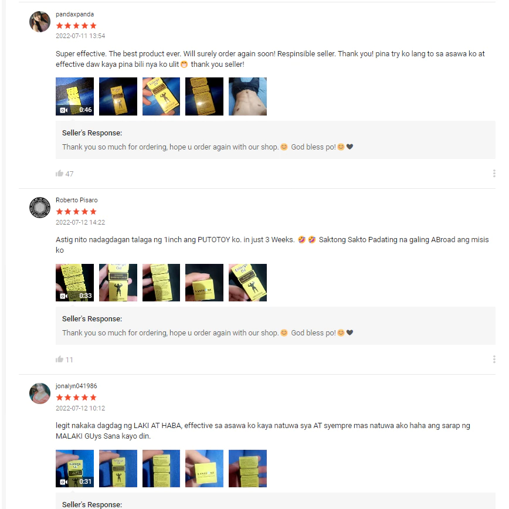Screen dimensions: 509x509
Task: Like Roberto Pisaro's review with thumbs-up icon
Action: click(59, 359)
